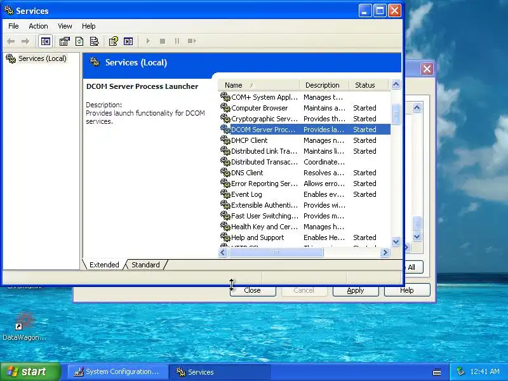The image size is (508, 381).
Task: Click gear icon of Distributed Link Tracking row
Action: 225,151
